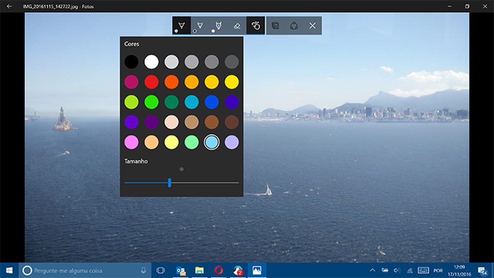Open the clock and date flyout
Viewport: 494px width, 278px height.
click(459, 270)
